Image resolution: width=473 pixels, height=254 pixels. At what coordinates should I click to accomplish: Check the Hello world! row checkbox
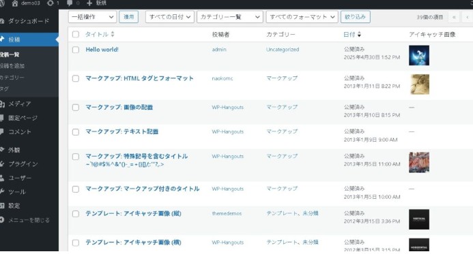76,50
